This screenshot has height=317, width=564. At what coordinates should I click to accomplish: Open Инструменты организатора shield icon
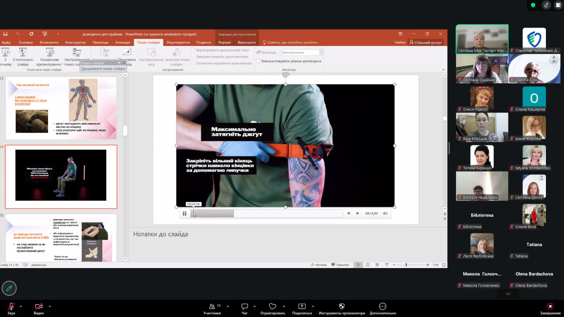point(341,306)
